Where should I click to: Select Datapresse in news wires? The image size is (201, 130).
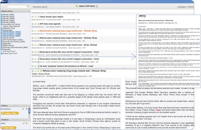[x=8, y=30]
